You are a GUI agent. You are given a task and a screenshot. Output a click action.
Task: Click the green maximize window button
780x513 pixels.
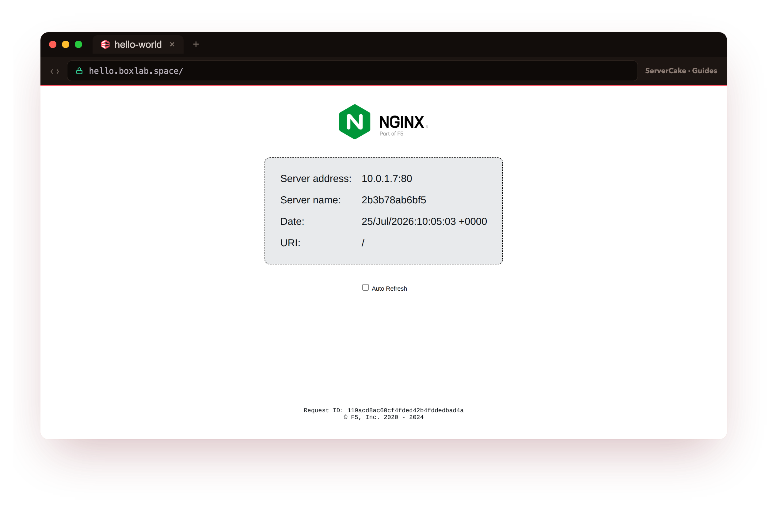(78, 44)
